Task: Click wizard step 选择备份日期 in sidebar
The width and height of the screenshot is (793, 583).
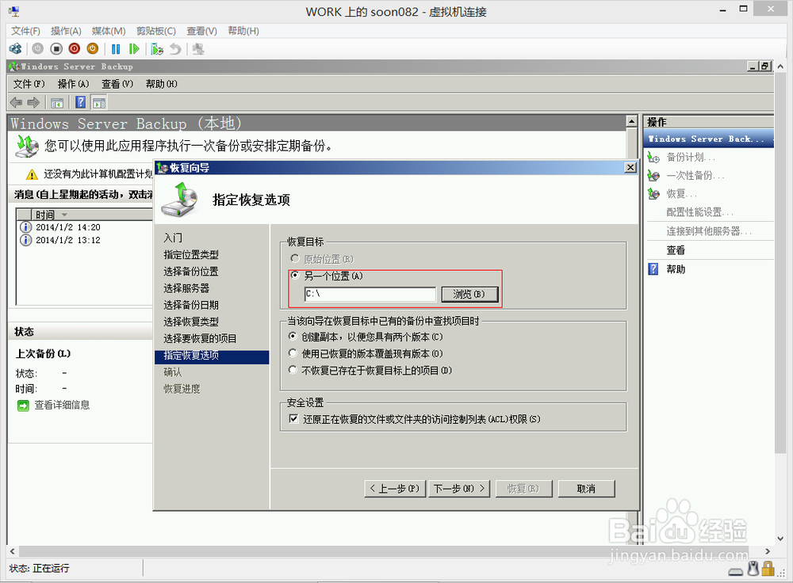Action: point(191,305)
